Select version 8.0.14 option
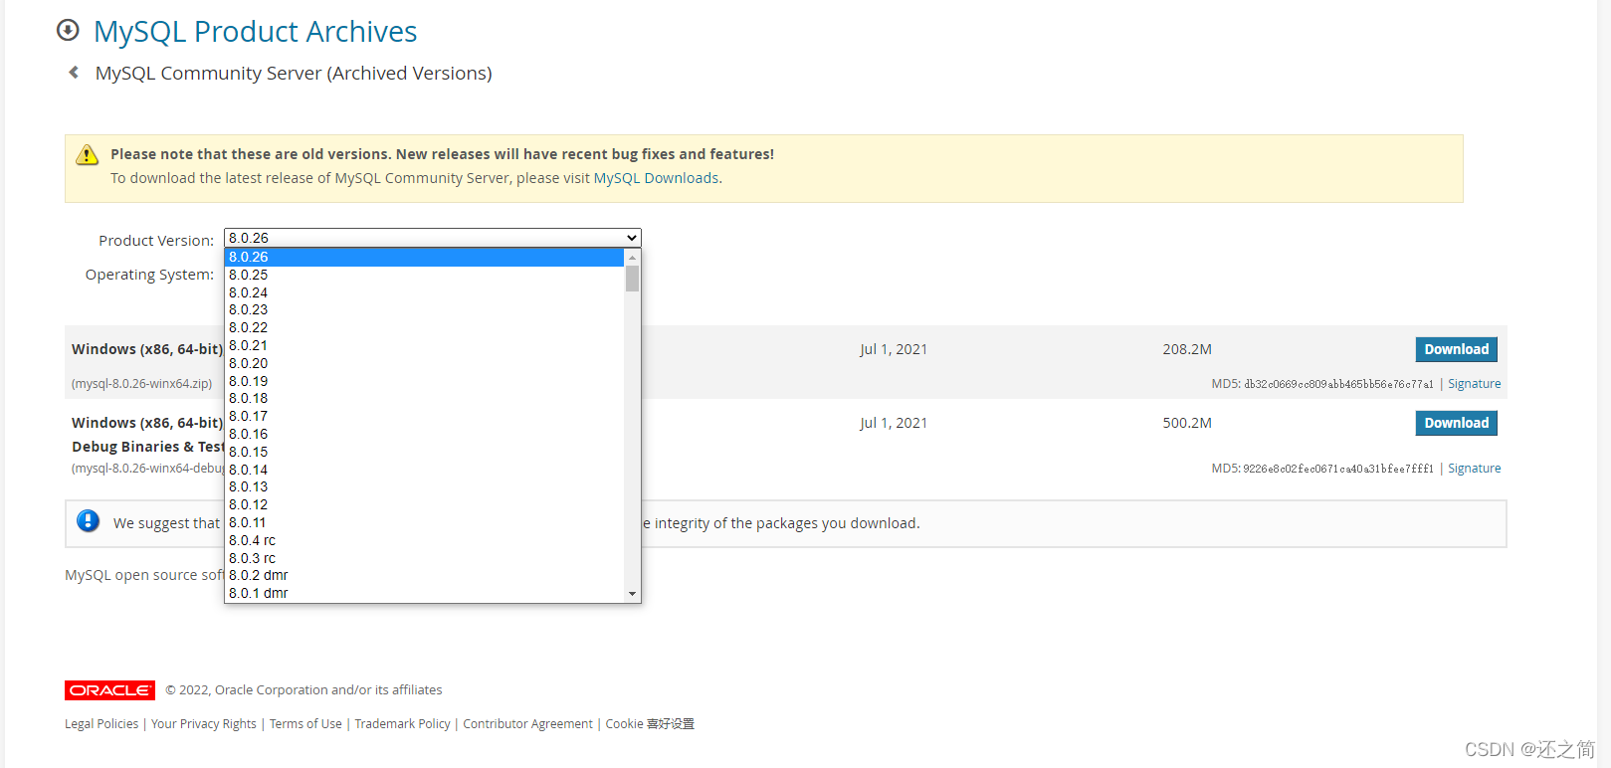The image size is (1611, 768). 425,470
